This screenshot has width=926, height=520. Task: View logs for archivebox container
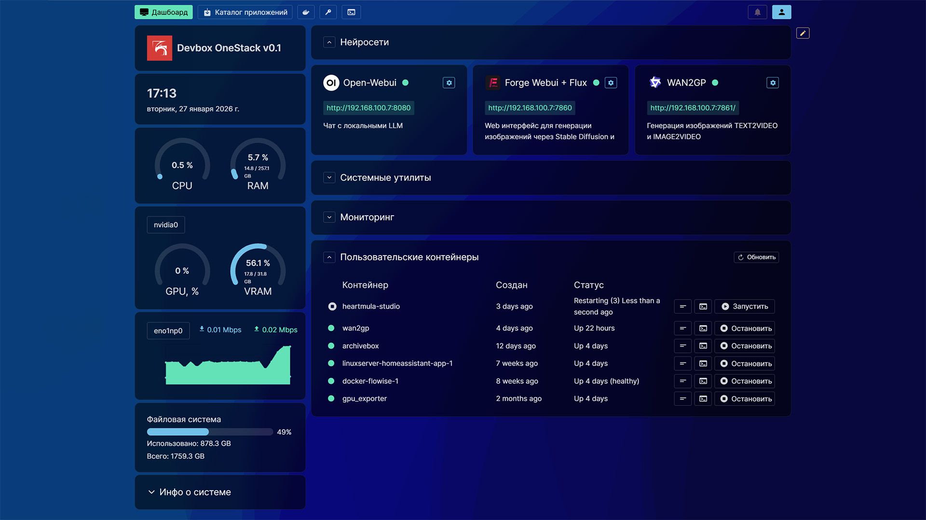[682, 346]
